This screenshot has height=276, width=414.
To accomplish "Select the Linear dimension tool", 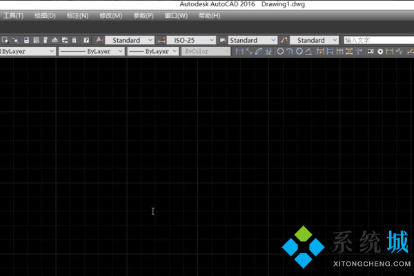I will [239, 52].
